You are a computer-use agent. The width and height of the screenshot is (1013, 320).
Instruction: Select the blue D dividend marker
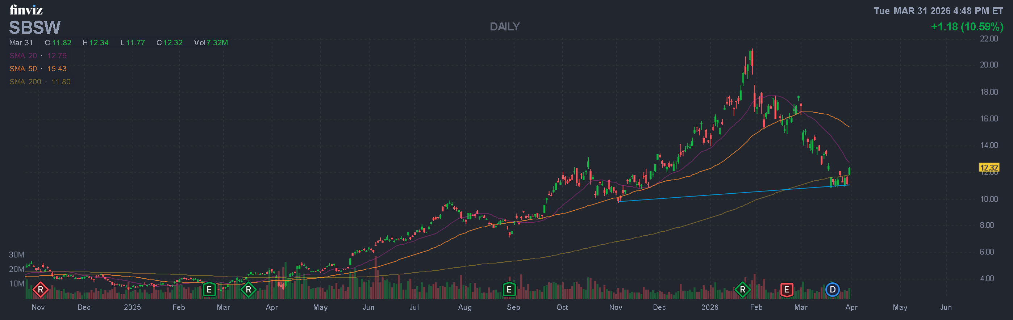click(832, 290)
